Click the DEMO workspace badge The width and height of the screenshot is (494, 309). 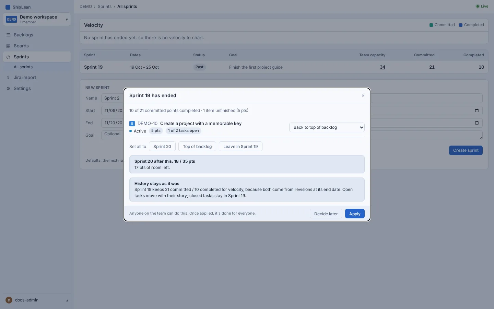[x=12, y=19]
